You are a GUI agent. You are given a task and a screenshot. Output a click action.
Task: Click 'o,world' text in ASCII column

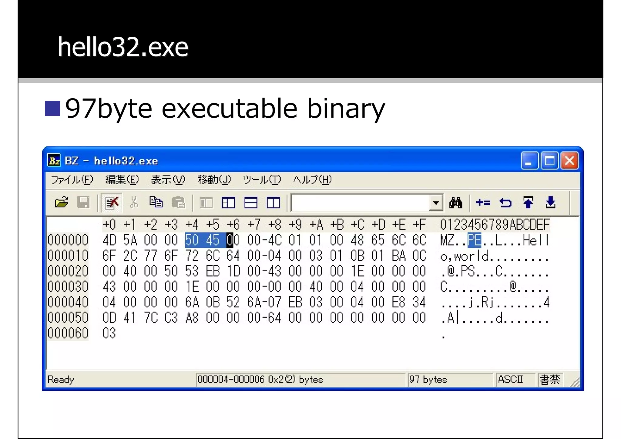(x=464, y=256)
